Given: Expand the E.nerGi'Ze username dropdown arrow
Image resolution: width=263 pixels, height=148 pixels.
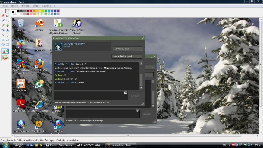Looking at the screenshot, I should (x=84, y=44).
